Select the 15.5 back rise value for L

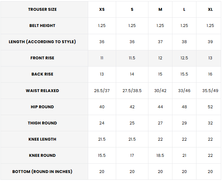[184, 74]
